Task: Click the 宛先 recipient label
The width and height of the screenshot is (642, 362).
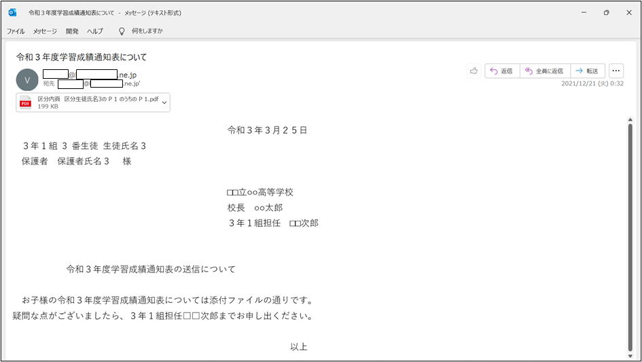Action: [x=49, y=84]
